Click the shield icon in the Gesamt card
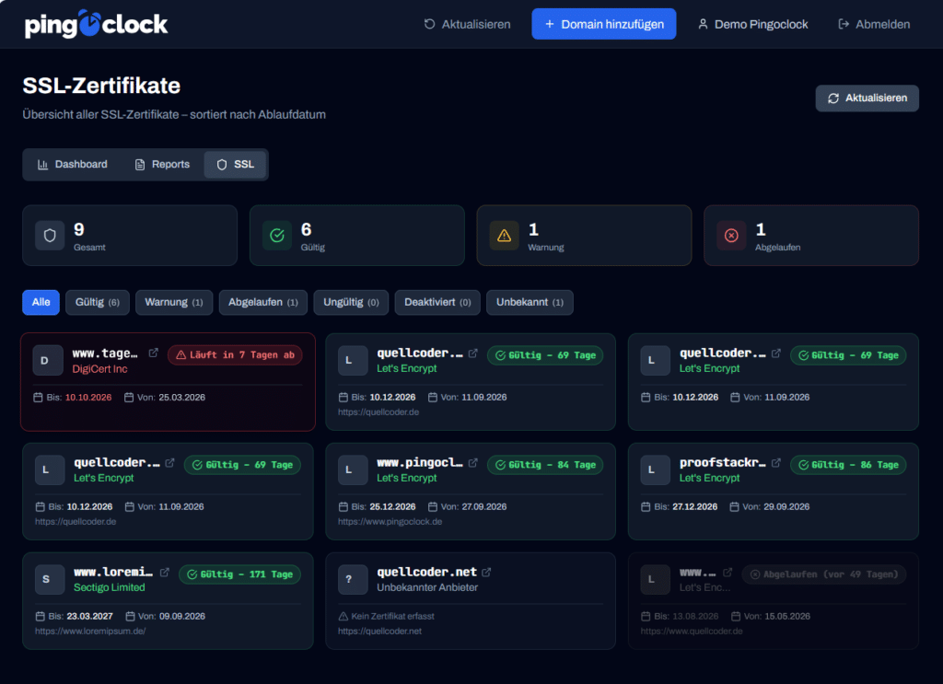Screen dimensions: 943x684 50,236
